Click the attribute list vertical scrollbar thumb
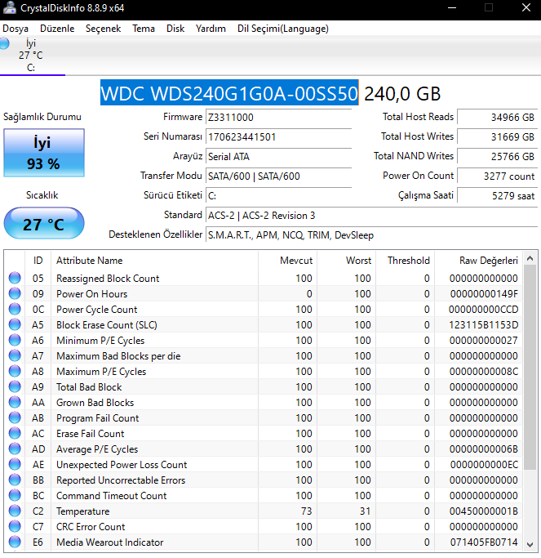The width and height of the screenshot is (541, 558). tap(530, 368)
